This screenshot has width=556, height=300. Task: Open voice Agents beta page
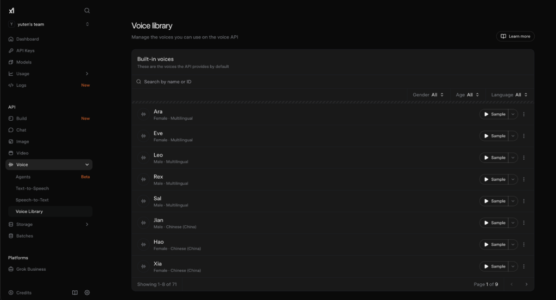pos(50,177)
